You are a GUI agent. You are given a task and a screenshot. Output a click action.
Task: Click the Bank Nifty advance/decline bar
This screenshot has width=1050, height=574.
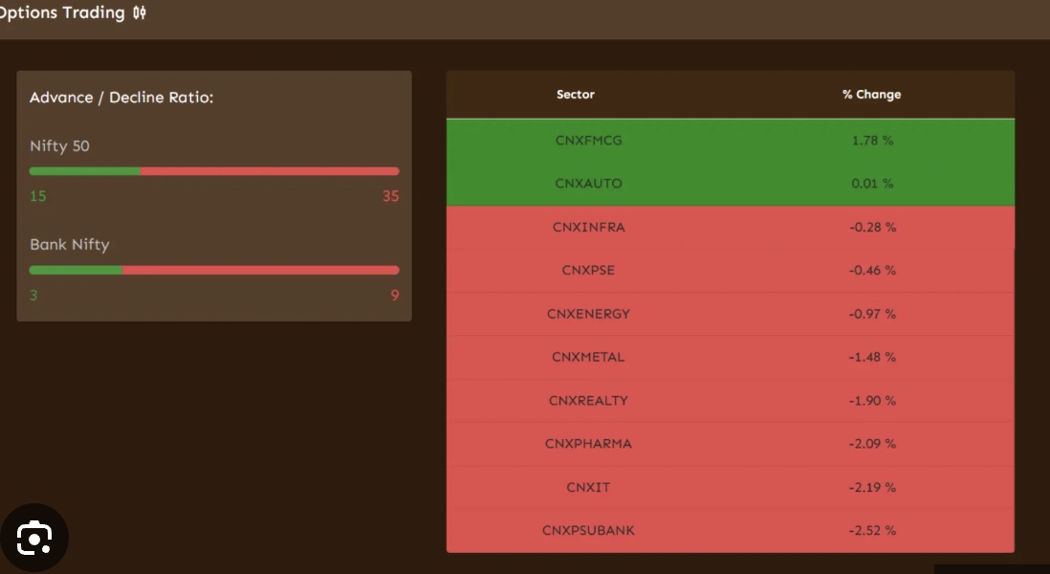tap(213, 270)
